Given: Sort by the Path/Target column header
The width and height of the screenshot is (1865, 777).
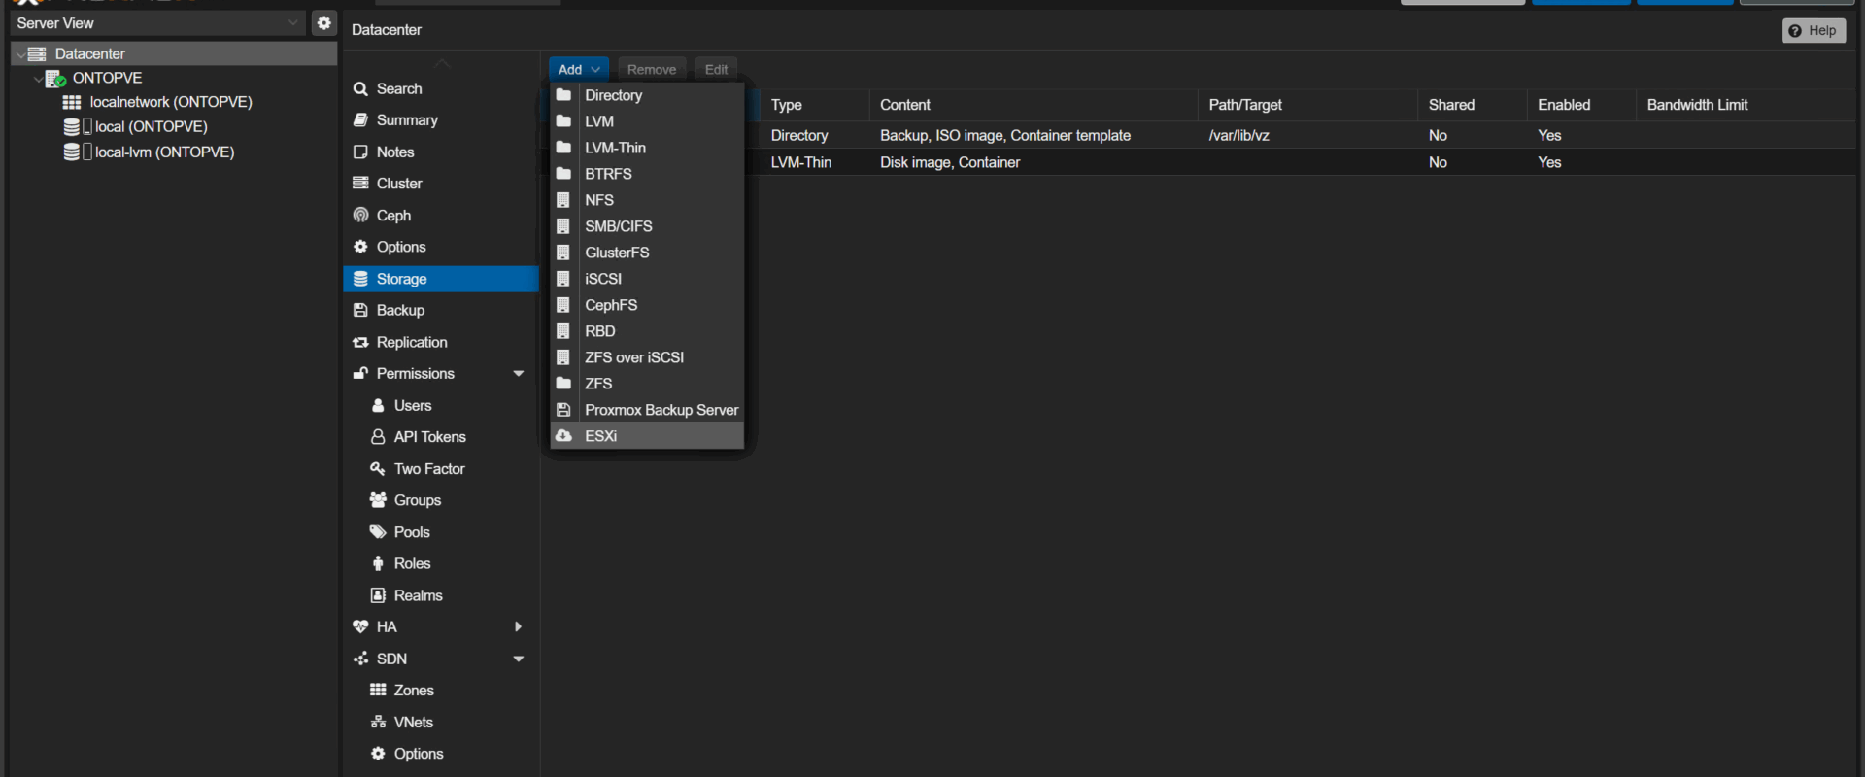Looking at the screenshot, I should pos(1307,105).
